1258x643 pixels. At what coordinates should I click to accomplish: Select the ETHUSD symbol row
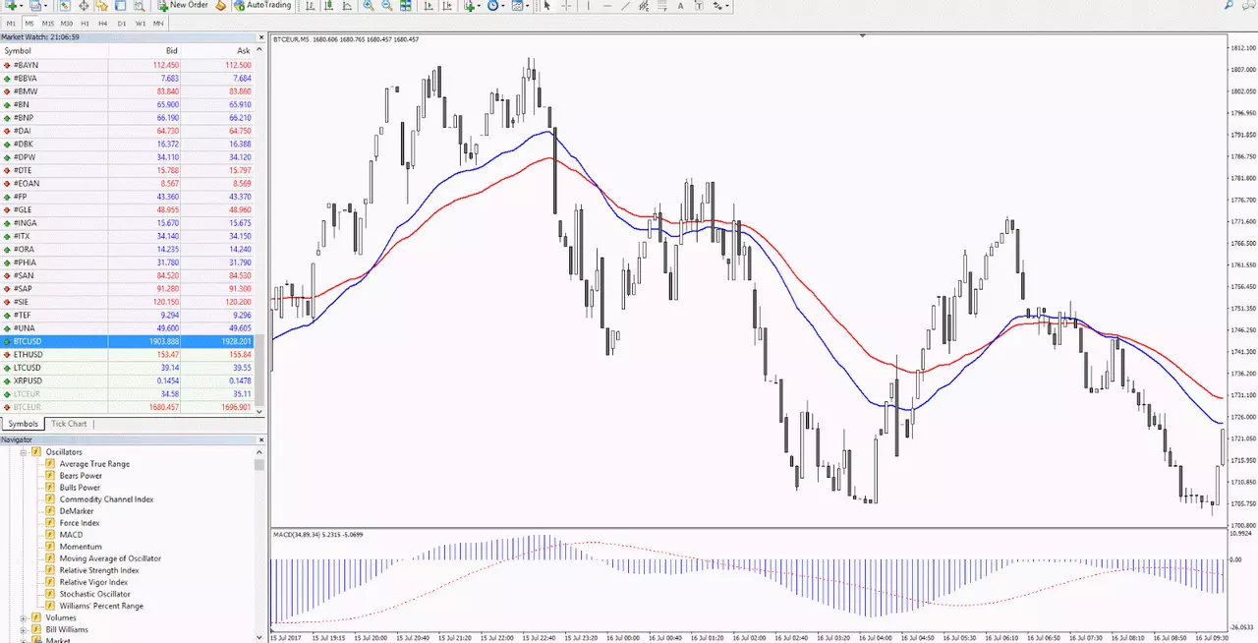click(x=131, y=354)
